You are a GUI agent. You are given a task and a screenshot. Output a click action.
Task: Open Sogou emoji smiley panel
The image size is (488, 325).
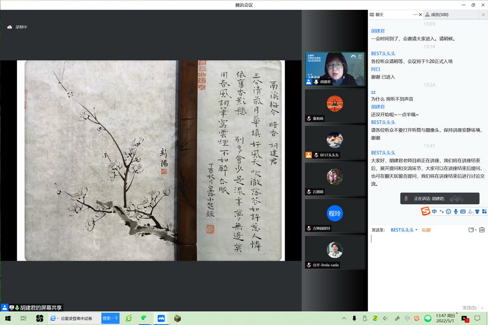pos(448,211)
